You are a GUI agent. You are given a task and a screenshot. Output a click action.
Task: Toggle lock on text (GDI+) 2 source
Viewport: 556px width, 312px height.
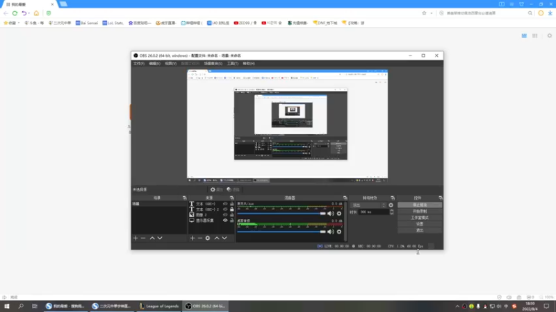tap(232, 209)
